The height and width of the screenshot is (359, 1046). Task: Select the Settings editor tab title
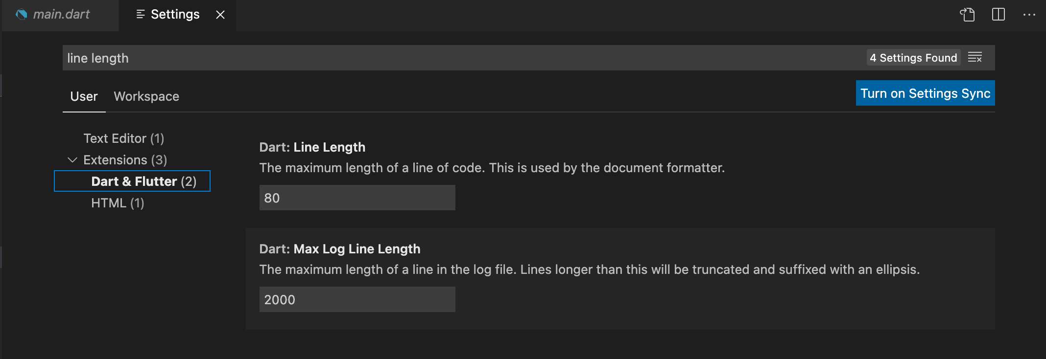[175, 15]
